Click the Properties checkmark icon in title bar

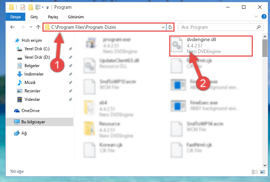tap(23, 7)
